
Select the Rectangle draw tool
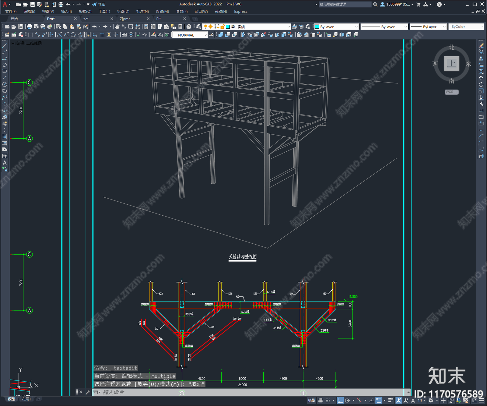[5, 72]
